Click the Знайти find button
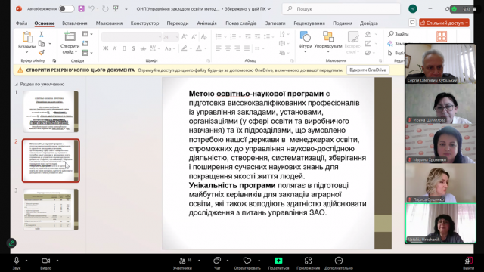 399,34
